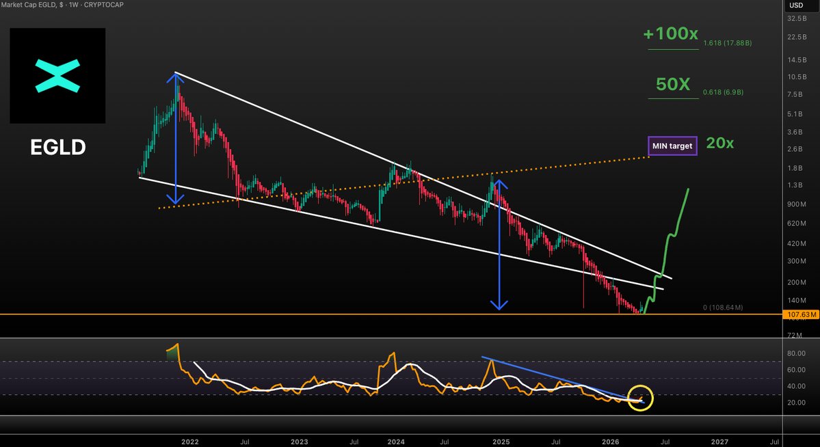This screenshot has width=820, height=447.
Task: Click the '5.1B' price axis label
Action: tap(795, 114)
